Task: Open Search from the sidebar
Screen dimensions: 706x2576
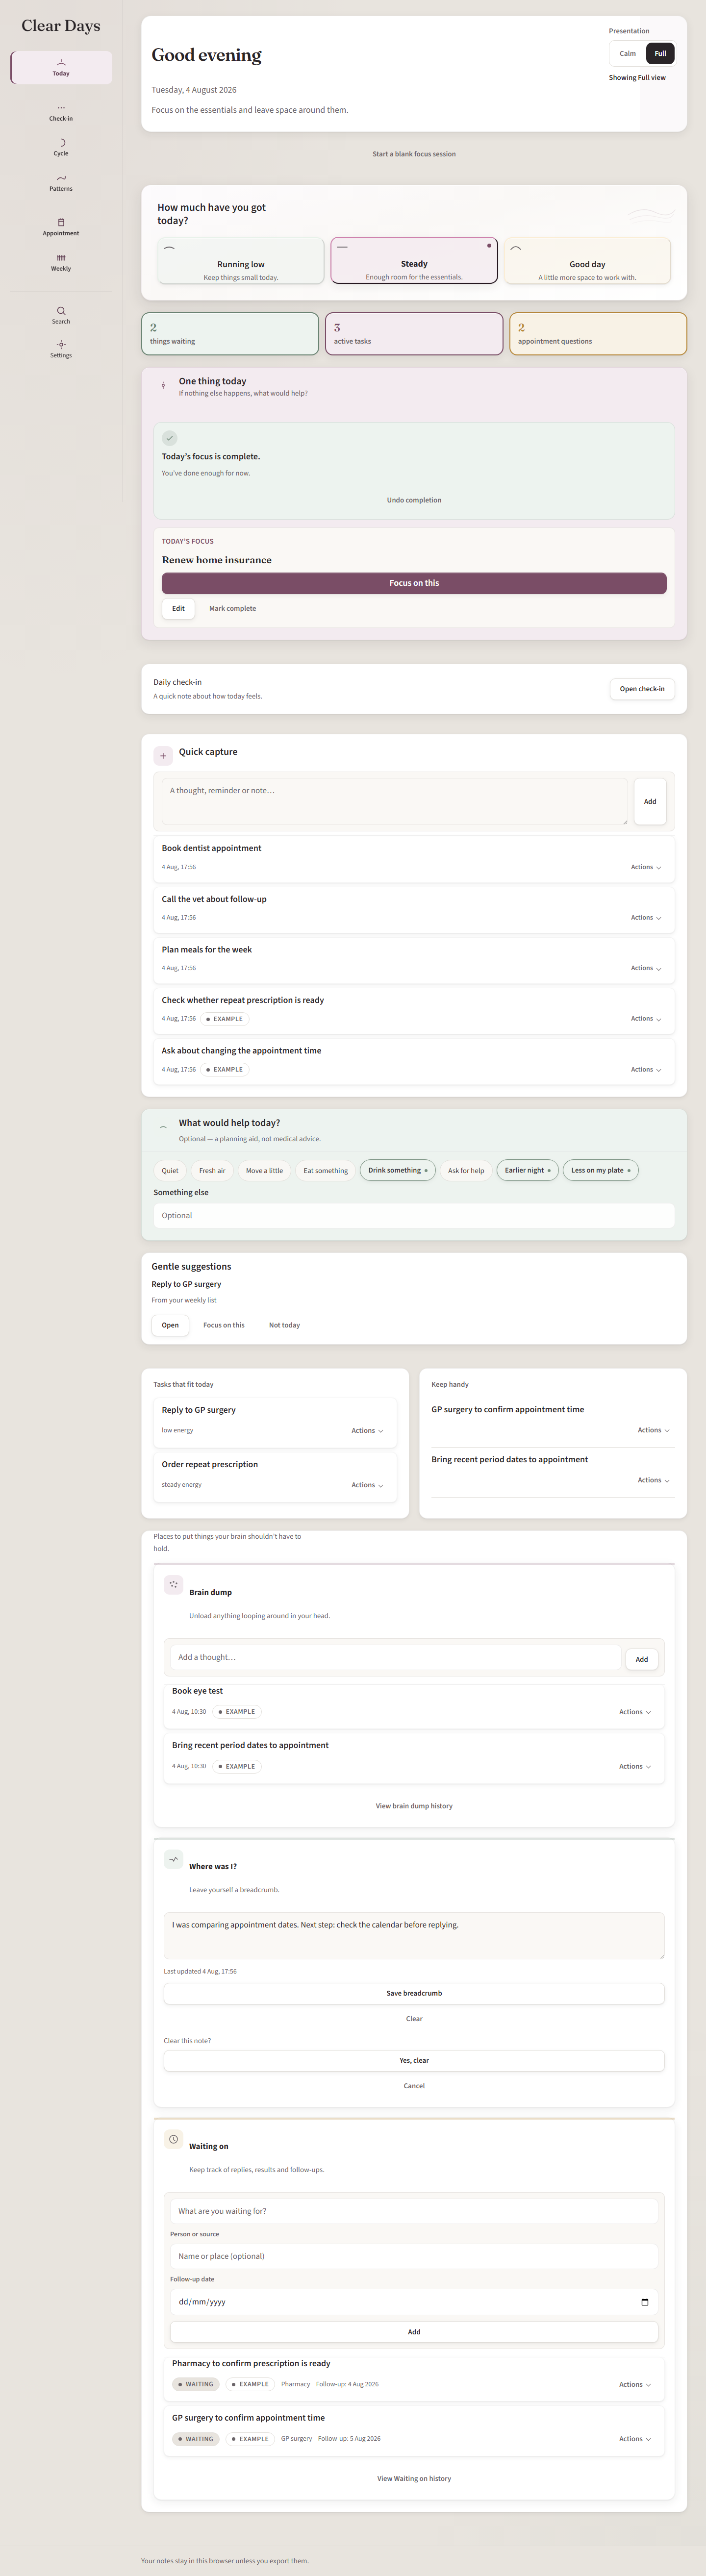Action: (61, 316)
